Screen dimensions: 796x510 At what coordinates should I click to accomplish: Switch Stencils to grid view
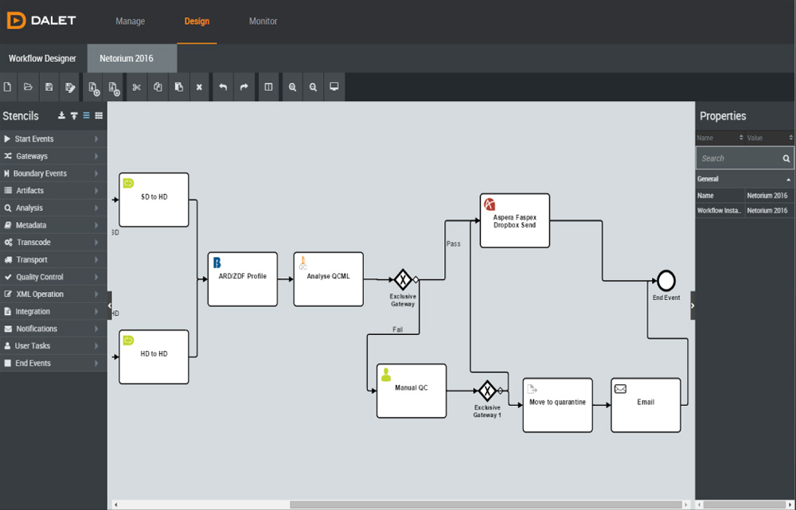99,115
